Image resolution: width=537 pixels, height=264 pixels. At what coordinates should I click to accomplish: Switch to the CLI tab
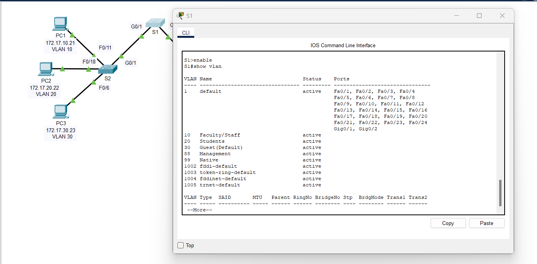click(x=186, y=33)
